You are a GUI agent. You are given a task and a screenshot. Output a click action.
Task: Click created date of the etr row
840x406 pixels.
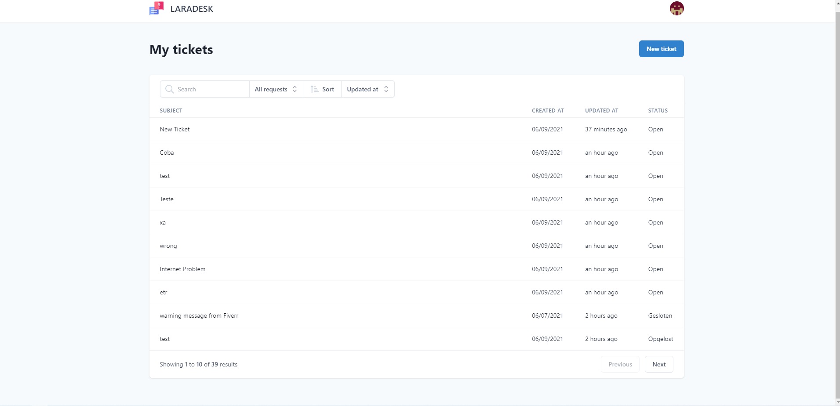click(547, 292)
